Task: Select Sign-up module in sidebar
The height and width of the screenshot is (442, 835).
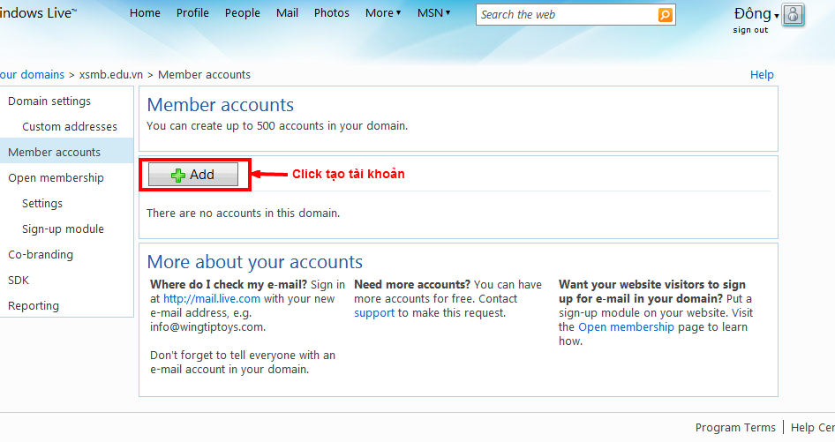Action: (x=63, y=229)
